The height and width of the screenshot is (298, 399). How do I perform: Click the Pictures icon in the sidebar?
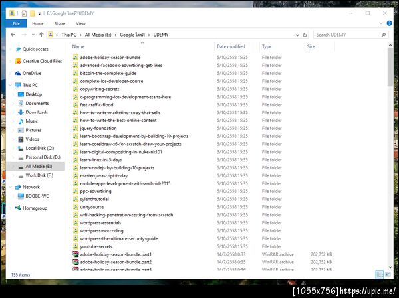point(21,130)
